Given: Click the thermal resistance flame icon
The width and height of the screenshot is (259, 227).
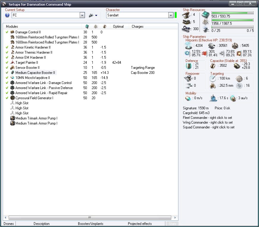Looking at the screenshot, I should tap(205, 53).
